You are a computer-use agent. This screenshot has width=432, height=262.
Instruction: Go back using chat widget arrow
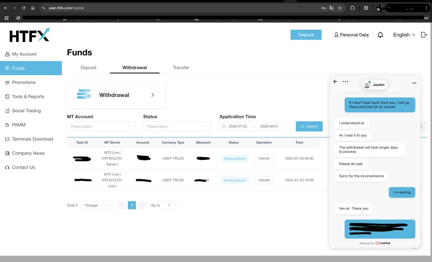click(335, 82)
